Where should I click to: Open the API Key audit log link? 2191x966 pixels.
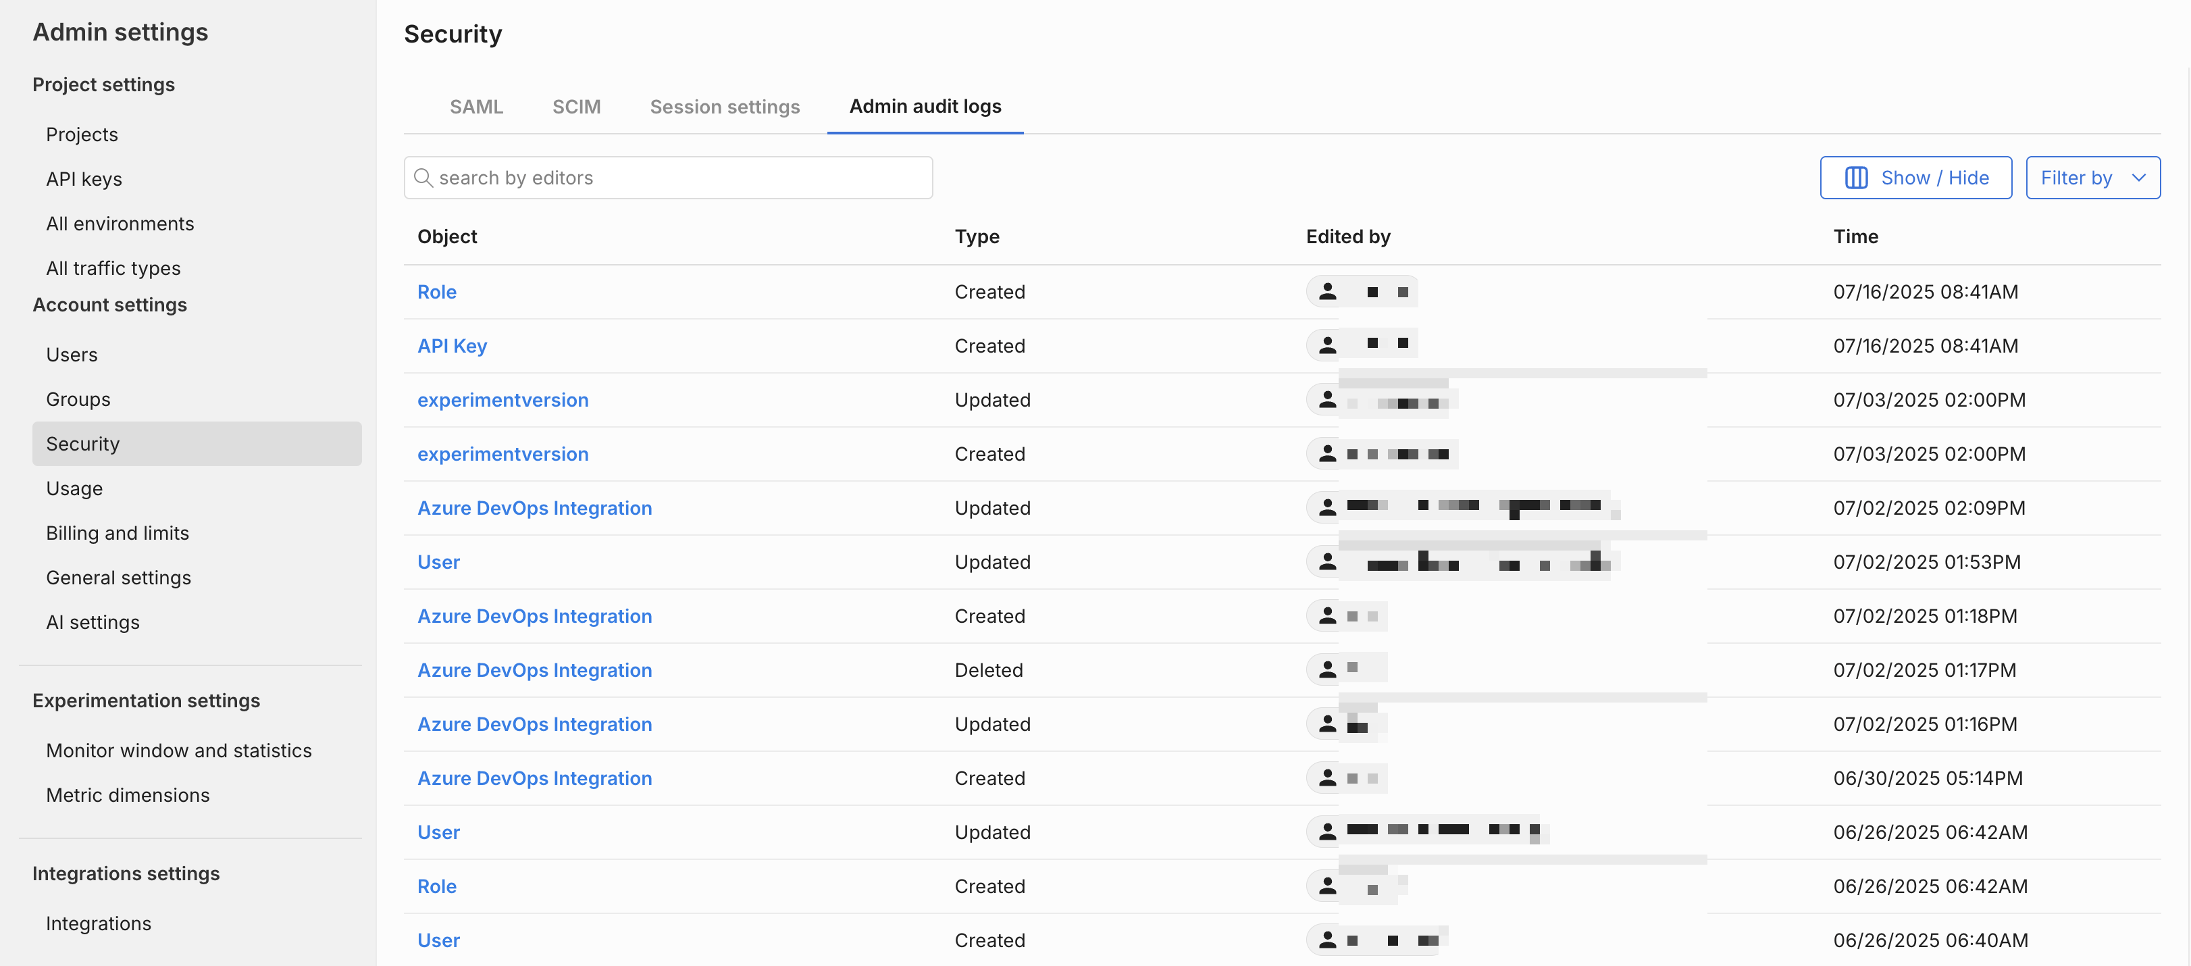click(x=452, y=346)
